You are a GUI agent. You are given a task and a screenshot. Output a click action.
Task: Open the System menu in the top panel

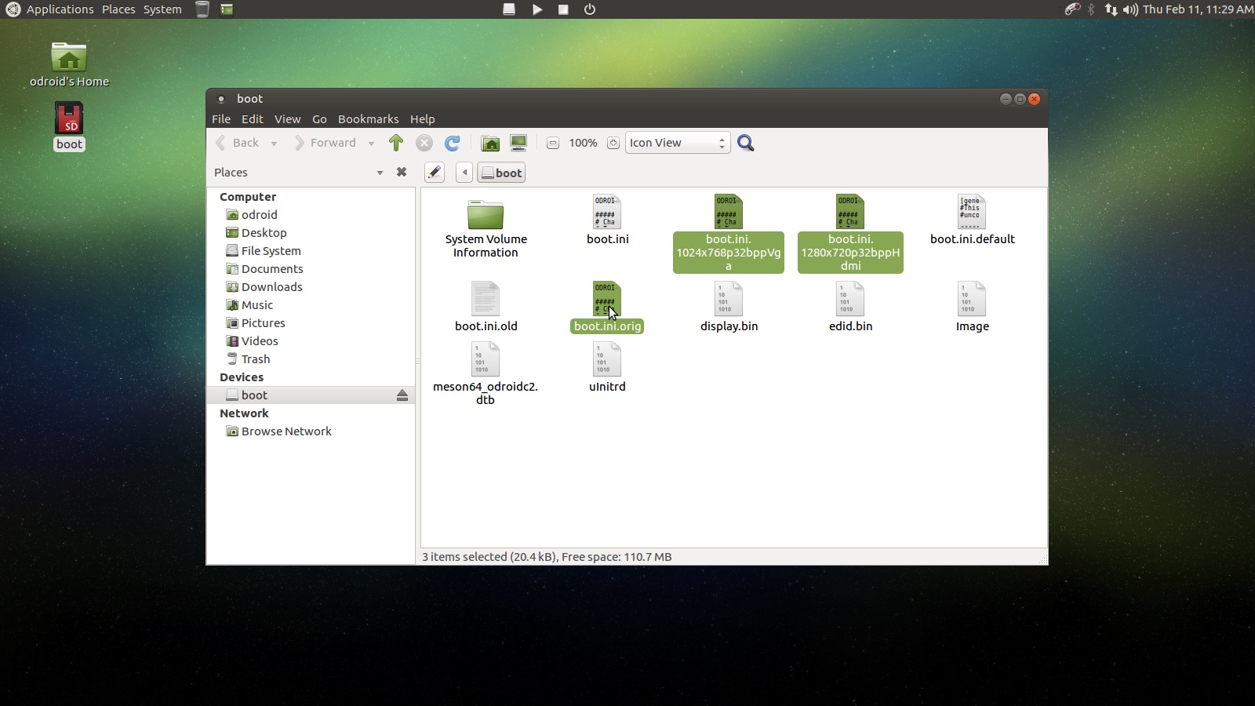(x=162, y=9)
